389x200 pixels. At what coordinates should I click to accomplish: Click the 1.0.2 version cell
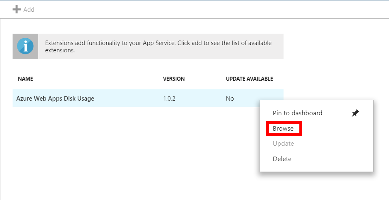point(169,99)
